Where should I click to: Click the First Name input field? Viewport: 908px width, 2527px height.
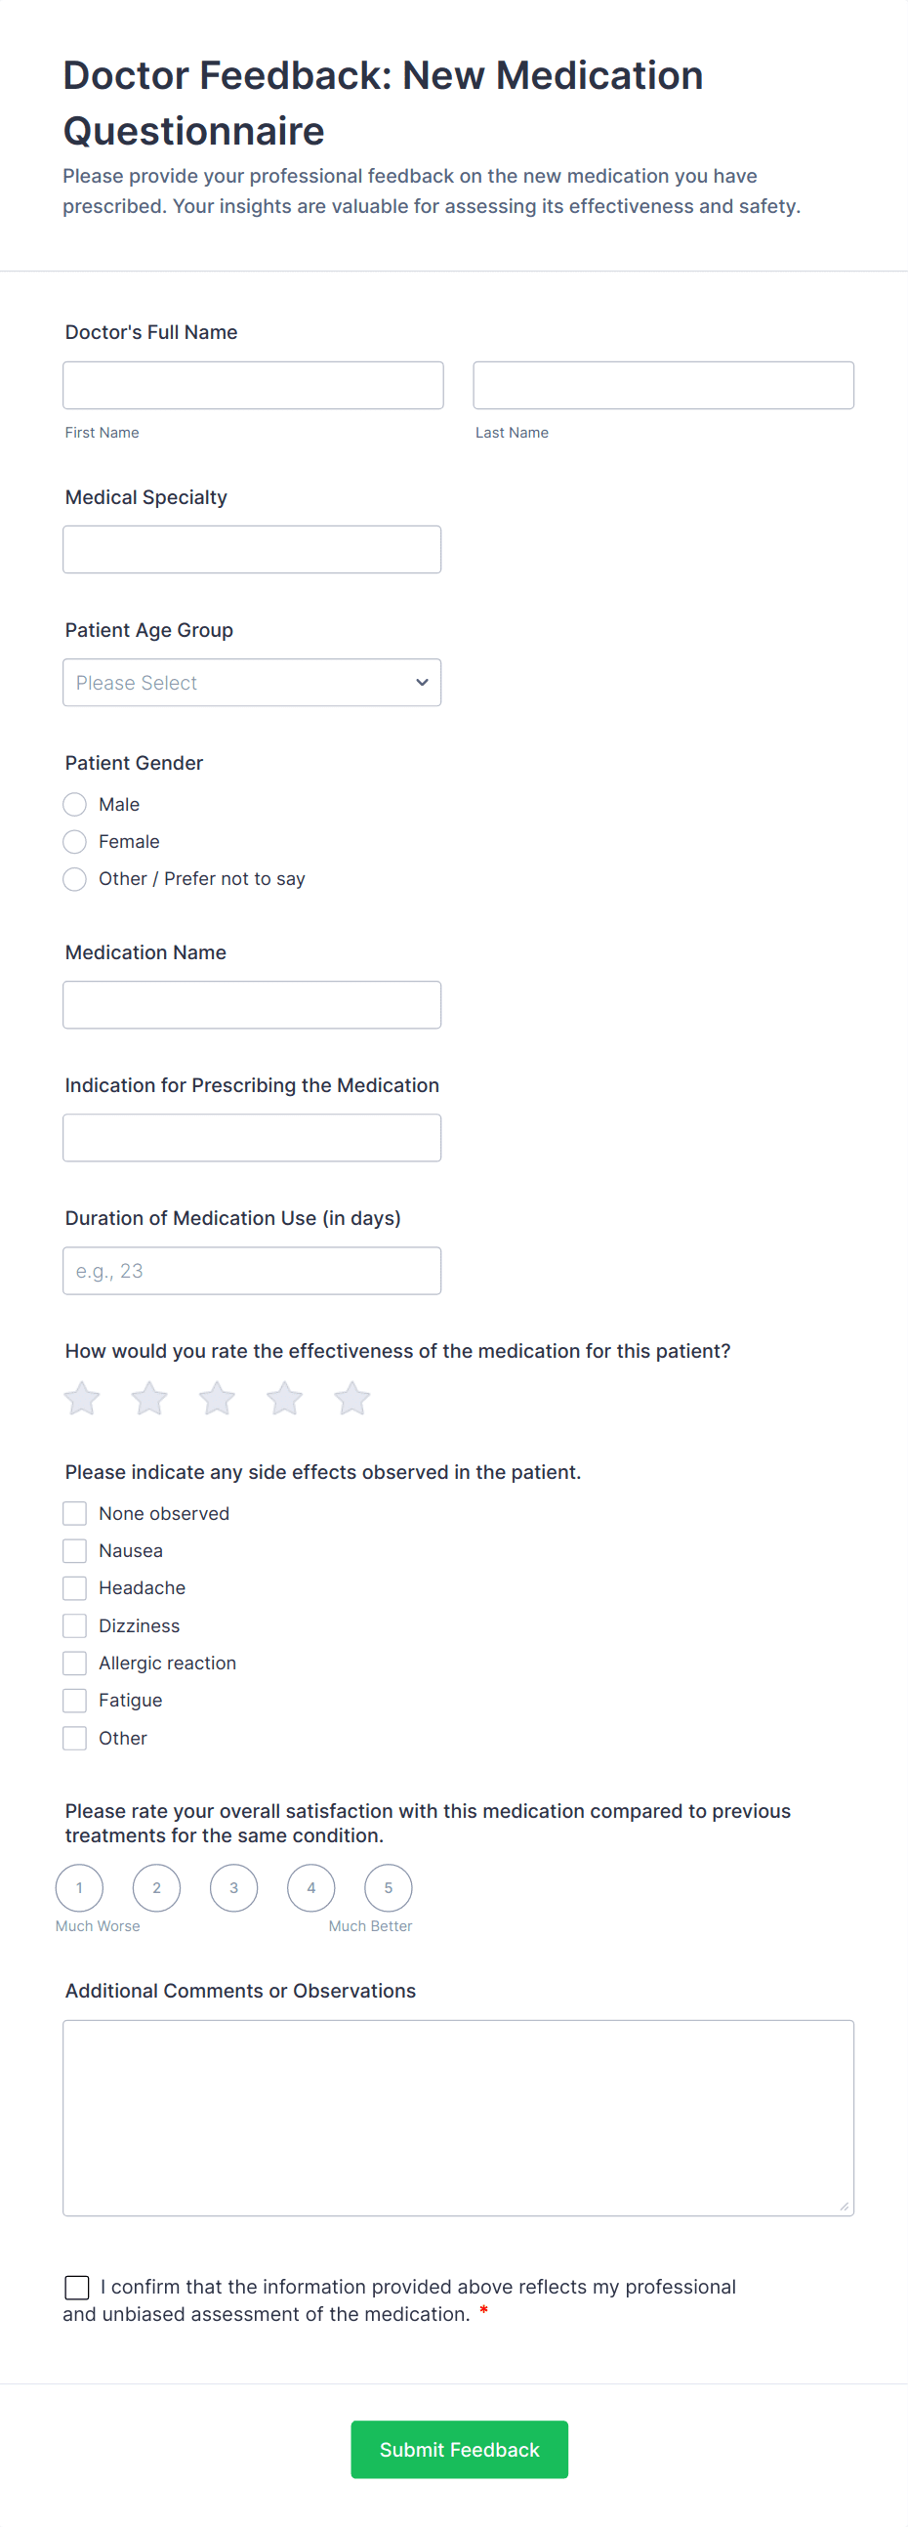pyautogui.click(x=253, y=385)
